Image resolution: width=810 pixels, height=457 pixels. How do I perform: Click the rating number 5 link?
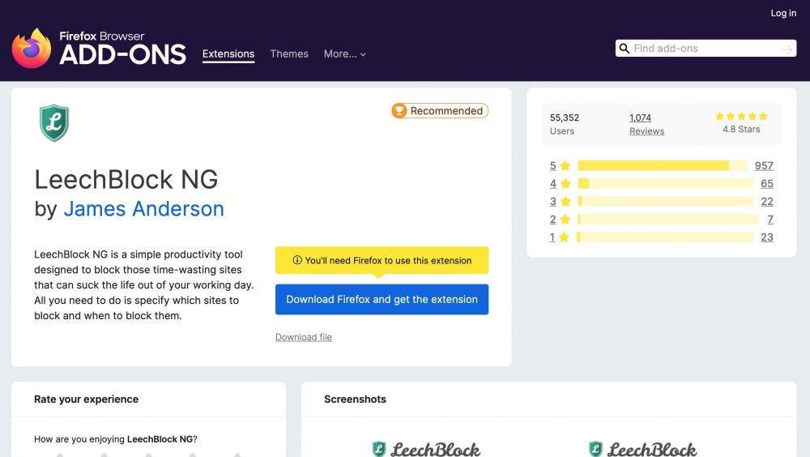point(552,165)
